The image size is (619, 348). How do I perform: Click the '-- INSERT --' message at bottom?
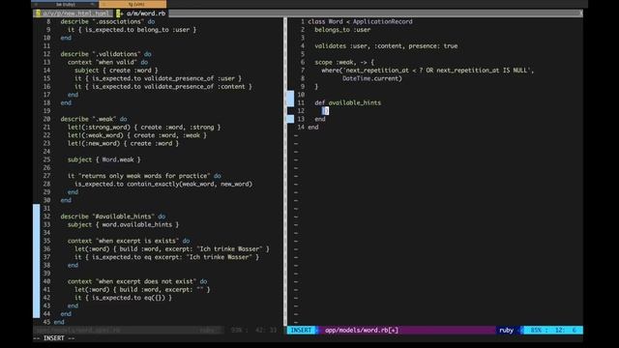54,338
